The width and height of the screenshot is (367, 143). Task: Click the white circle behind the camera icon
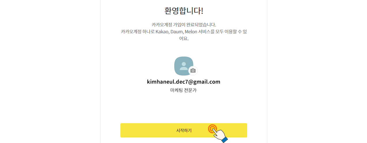pos(193,71)
